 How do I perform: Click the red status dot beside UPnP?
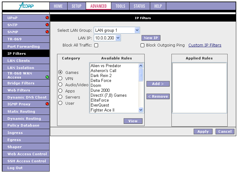click(47, 18)
